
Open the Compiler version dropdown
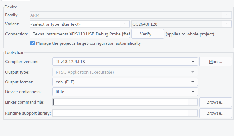pyautogui.click(x=125, y=62)
